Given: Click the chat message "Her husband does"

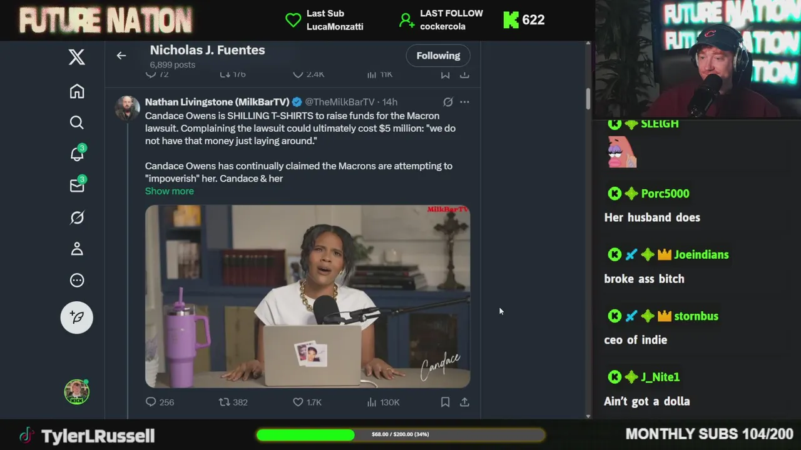Looking at the screenshot, I should (x=652, y=217).
